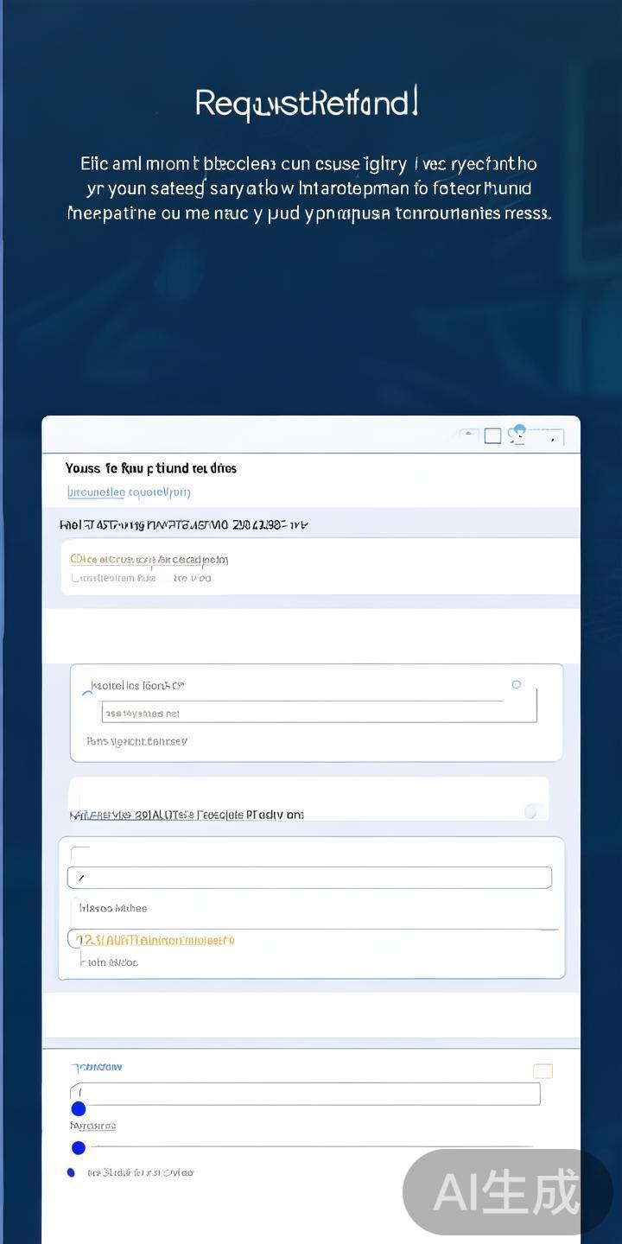Screen dimensions: 622x1244
Task: Click the blue arc icon in the first form box
Action: pos(86,693)
